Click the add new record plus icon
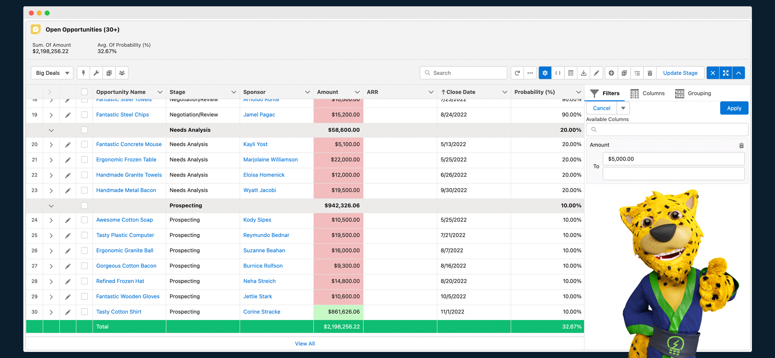The width and height of the screenshot is (775, 358). (611, 73)
